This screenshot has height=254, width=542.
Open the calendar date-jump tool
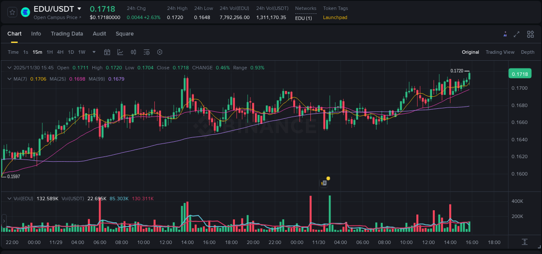(x=107, y=52)
